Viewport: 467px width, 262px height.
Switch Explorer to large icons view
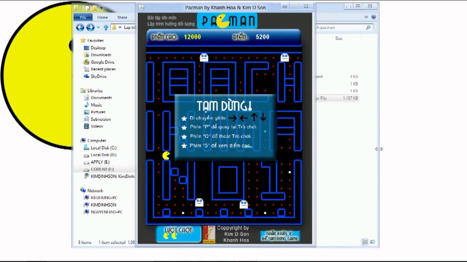click(x=372, y=242)
